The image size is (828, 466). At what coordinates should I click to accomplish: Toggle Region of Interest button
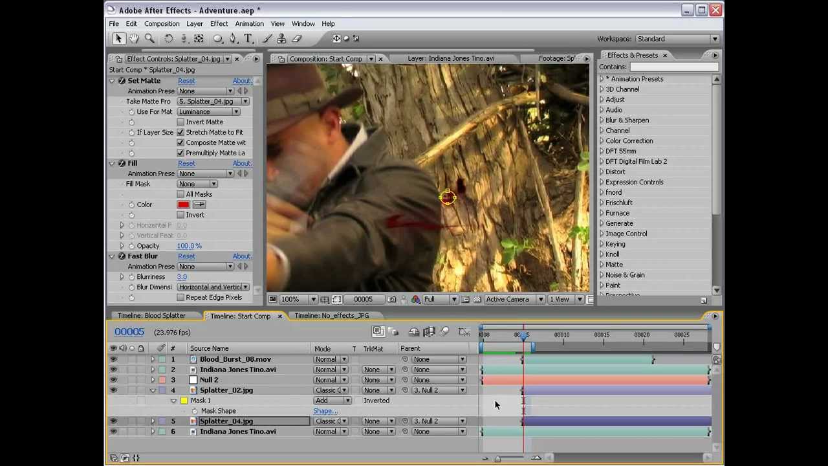click(x=466, y=300)
